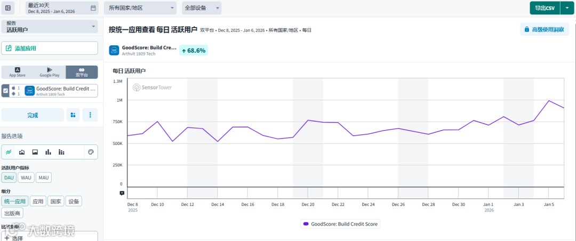Select WAU metric

coord(26,178)
